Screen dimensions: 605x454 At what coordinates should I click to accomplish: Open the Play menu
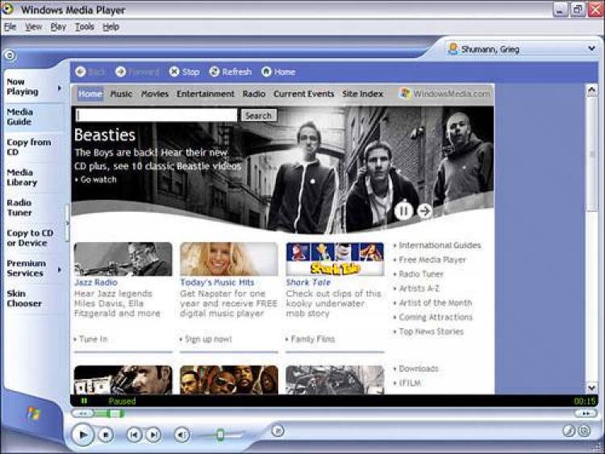pyautogui.click(x=58, y=27)
